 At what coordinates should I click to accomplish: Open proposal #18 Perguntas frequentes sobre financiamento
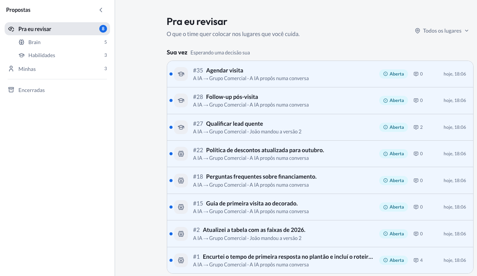coord(320,181)
